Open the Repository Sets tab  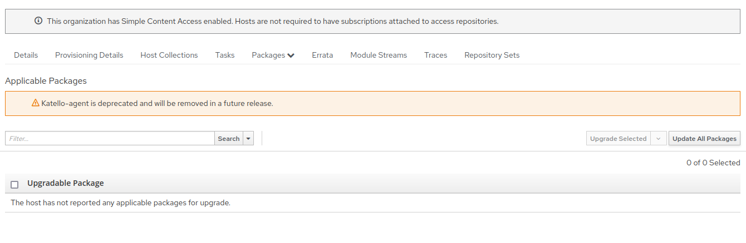[x=492, y=55]
